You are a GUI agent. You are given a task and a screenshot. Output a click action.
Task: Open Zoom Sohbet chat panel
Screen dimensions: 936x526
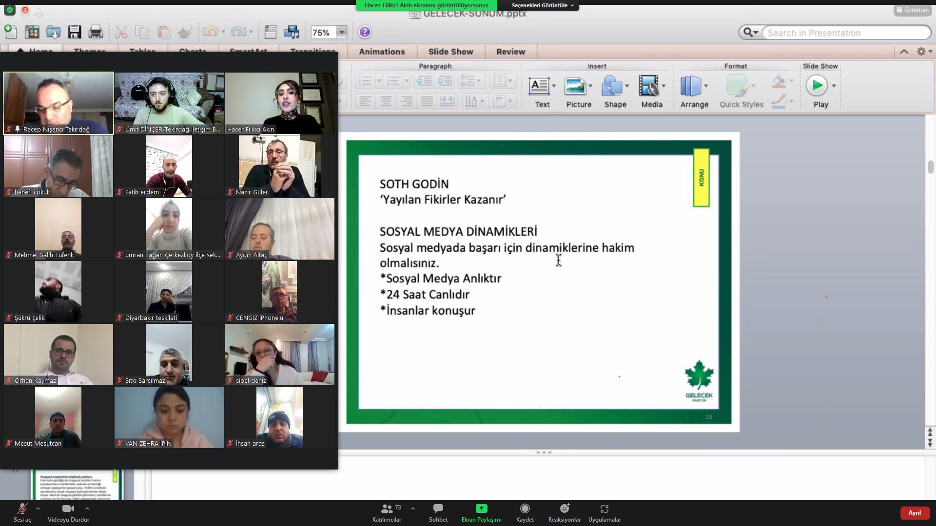coord(438,513)
